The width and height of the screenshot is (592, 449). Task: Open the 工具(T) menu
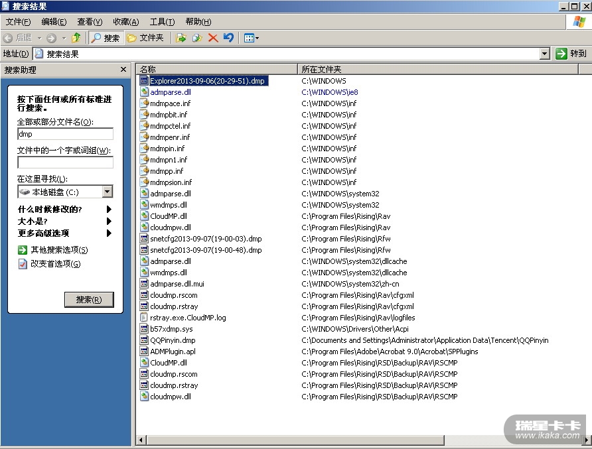(162, 22)
